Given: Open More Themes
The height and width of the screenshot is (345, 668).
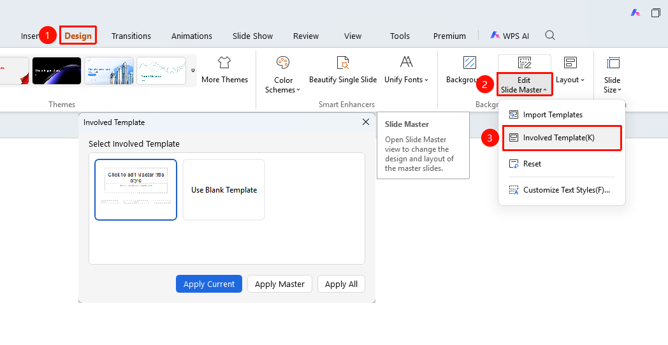Looking at the screenshot, I should (224, 70).
